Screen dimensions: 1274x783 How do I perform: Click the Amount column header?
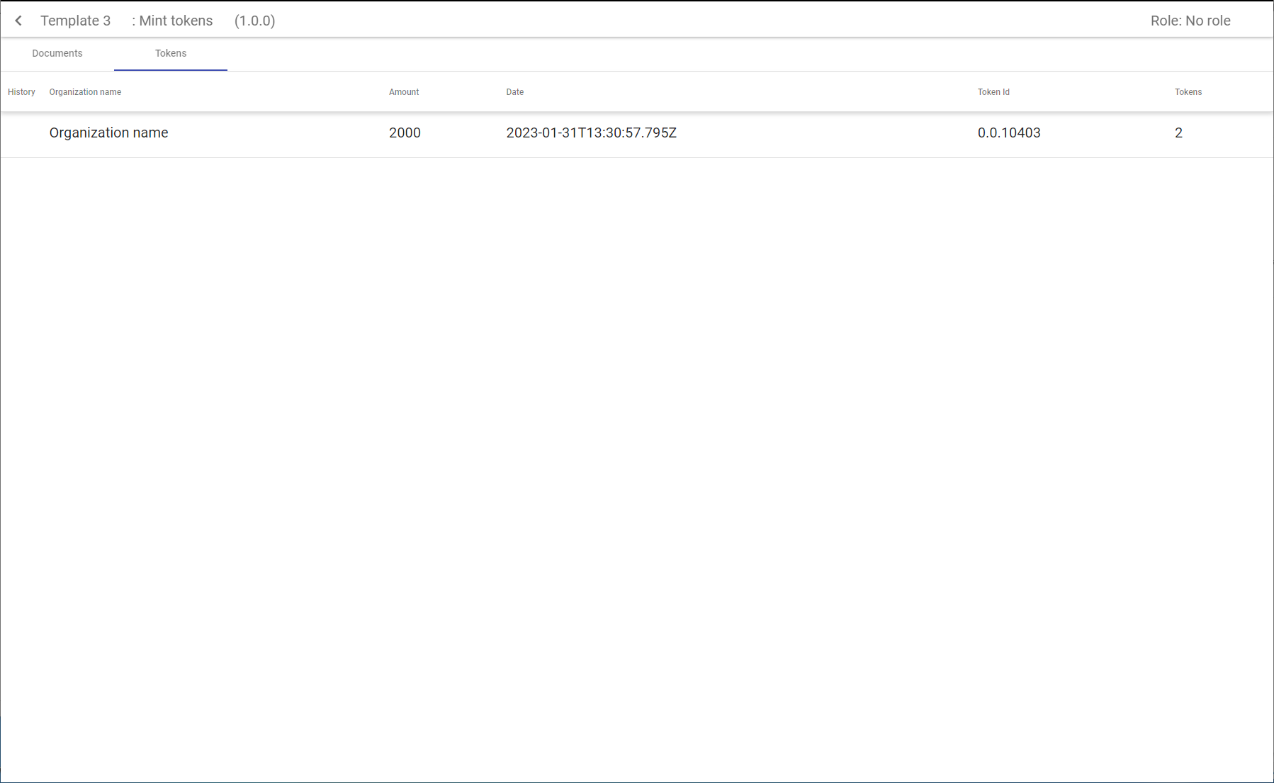404,92
